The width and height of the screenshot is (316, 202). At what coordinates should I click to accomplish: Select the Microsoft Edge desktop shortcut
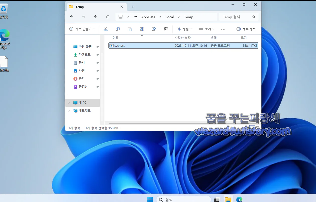(4, 39)
